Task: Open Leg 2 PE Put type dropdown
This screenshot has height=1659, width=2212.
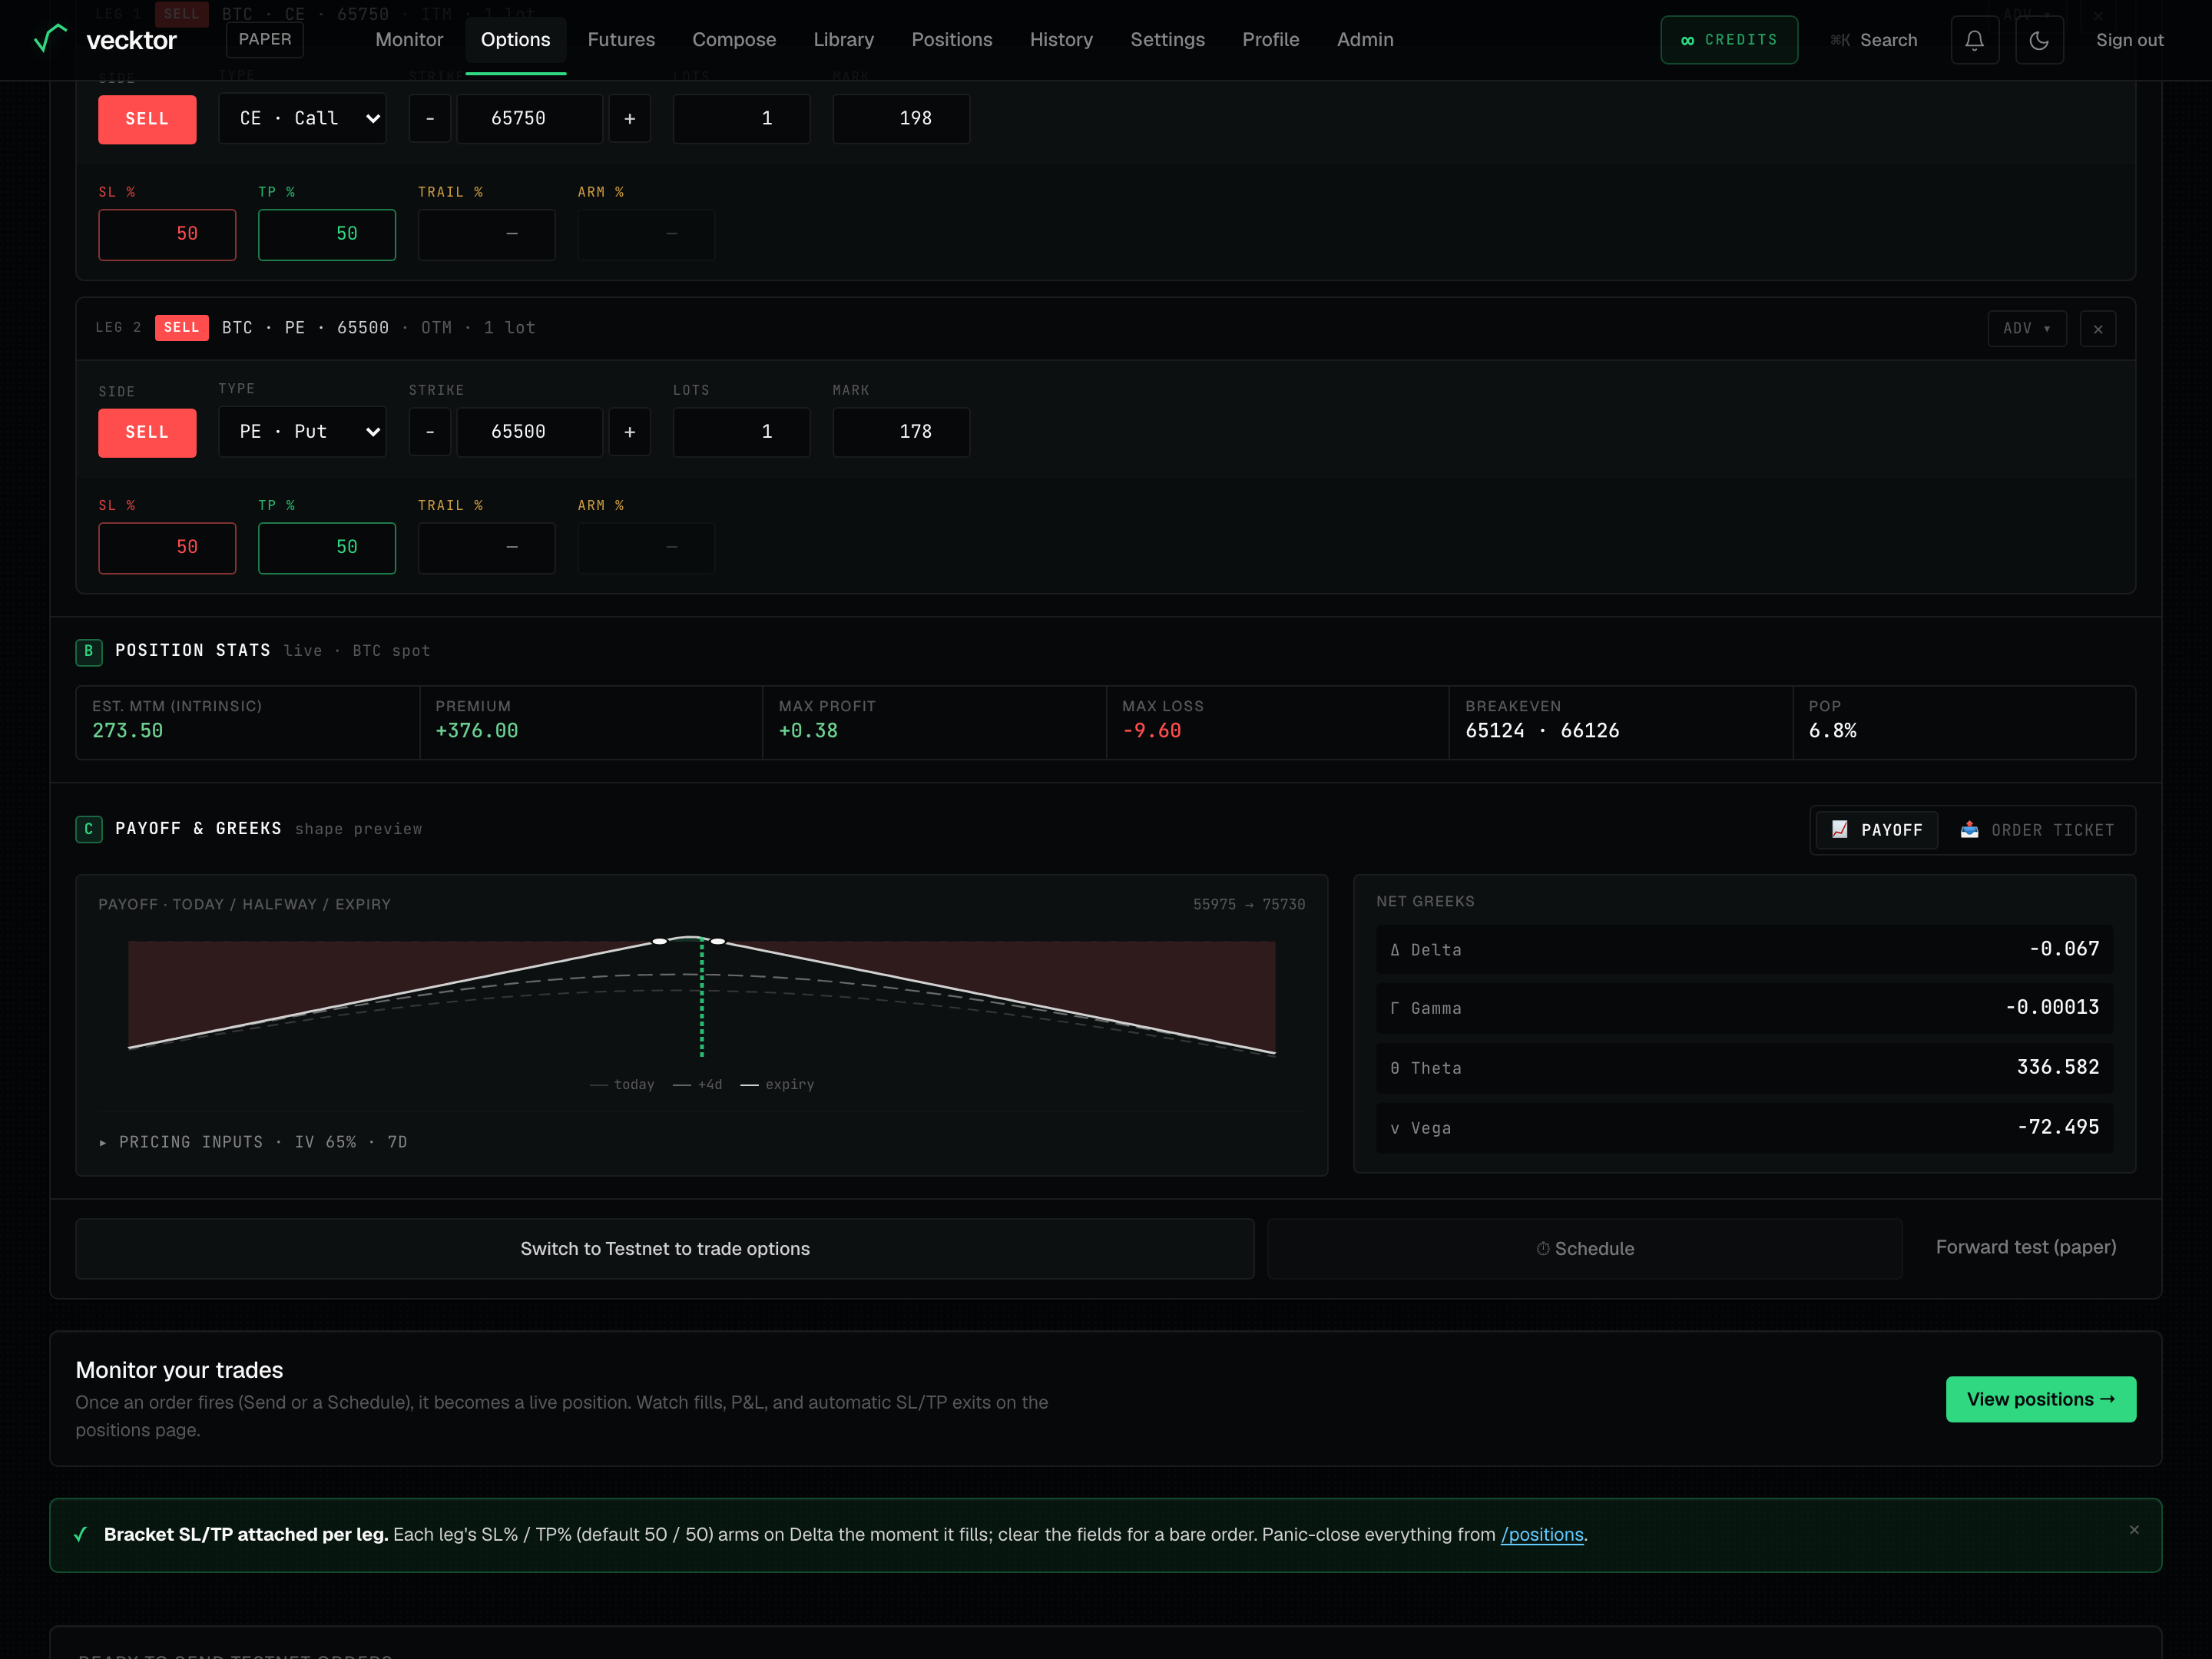Action: tap(302, 432)
